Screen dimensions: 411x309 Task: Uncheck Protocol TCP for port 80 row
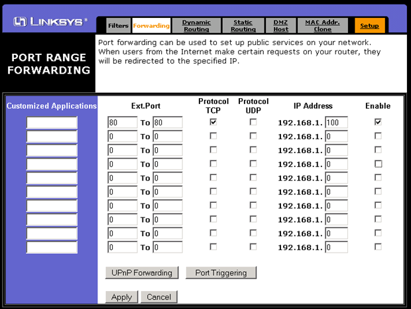213,122
